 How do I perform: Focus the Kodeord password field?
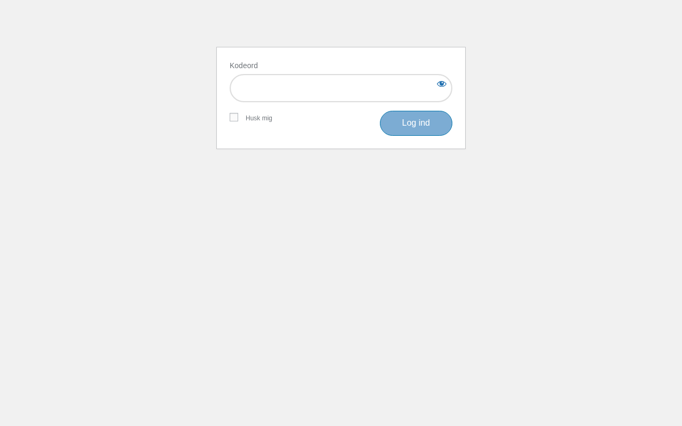tap(341, 88)
